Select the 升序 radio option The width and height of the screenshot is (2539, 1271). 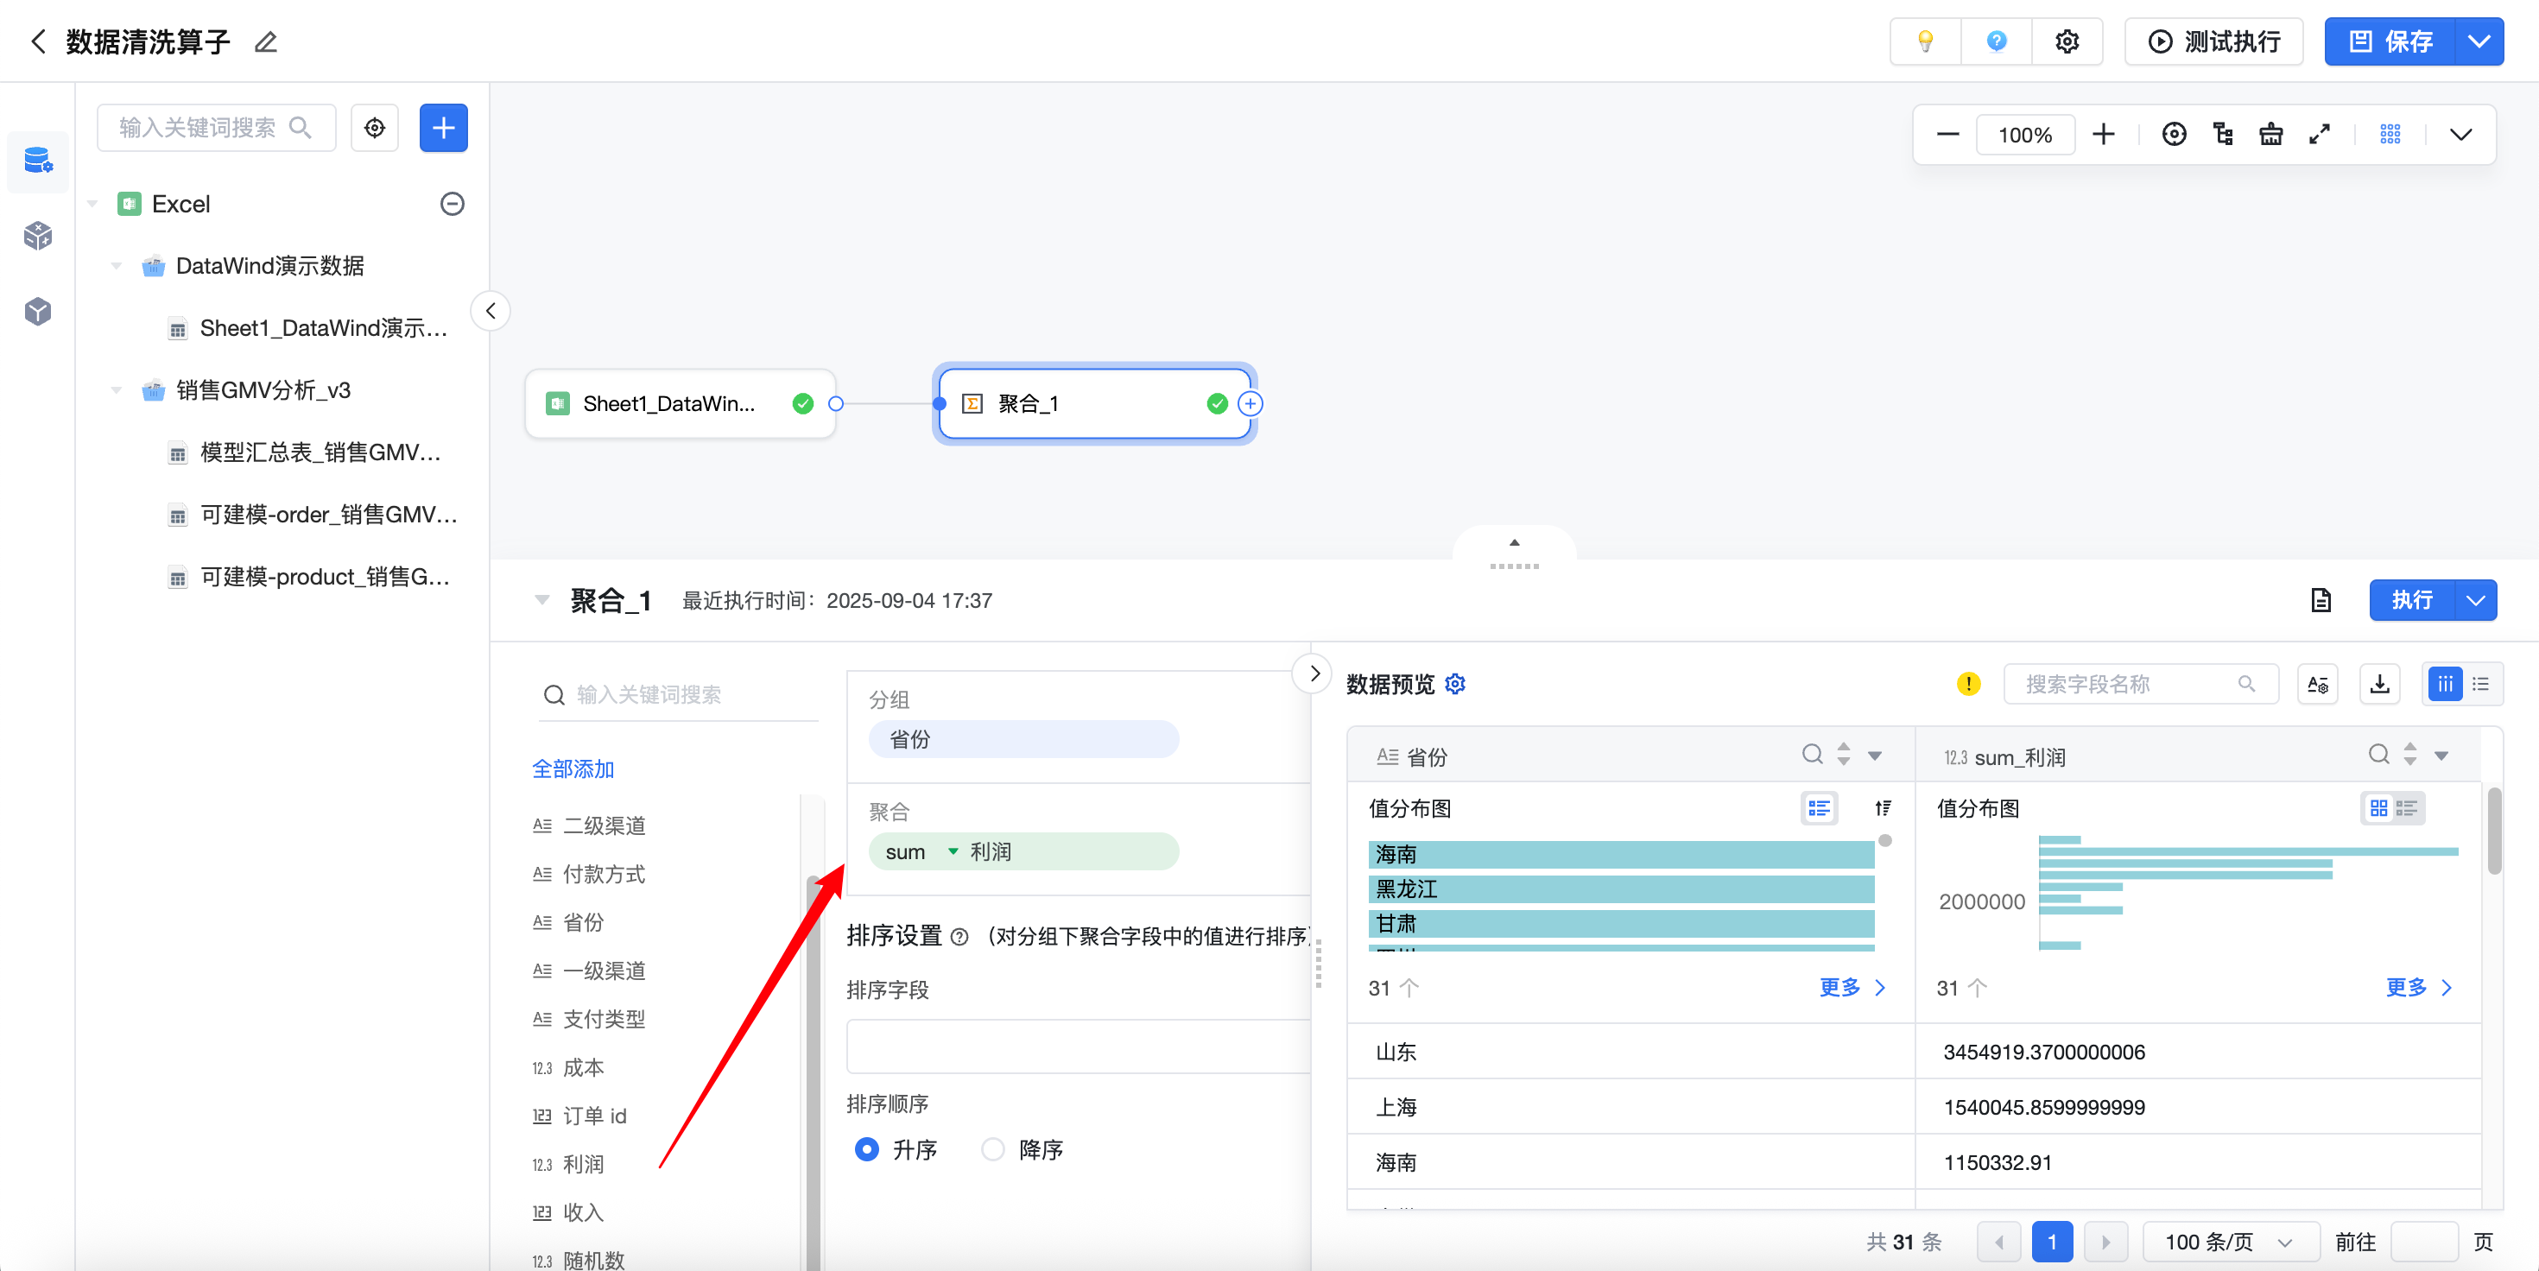click(866, 1150)
